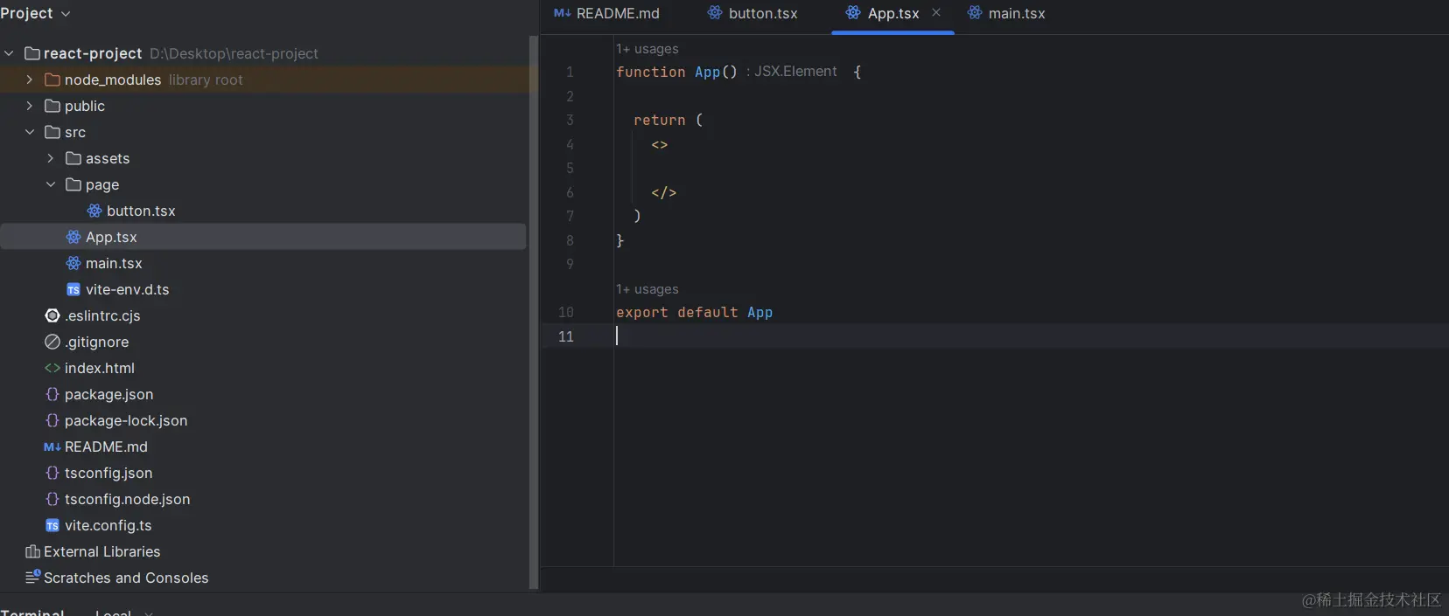Click the HTML icon beside index.html
This screenshot has width=1449, height=616.
pos(52,368)
